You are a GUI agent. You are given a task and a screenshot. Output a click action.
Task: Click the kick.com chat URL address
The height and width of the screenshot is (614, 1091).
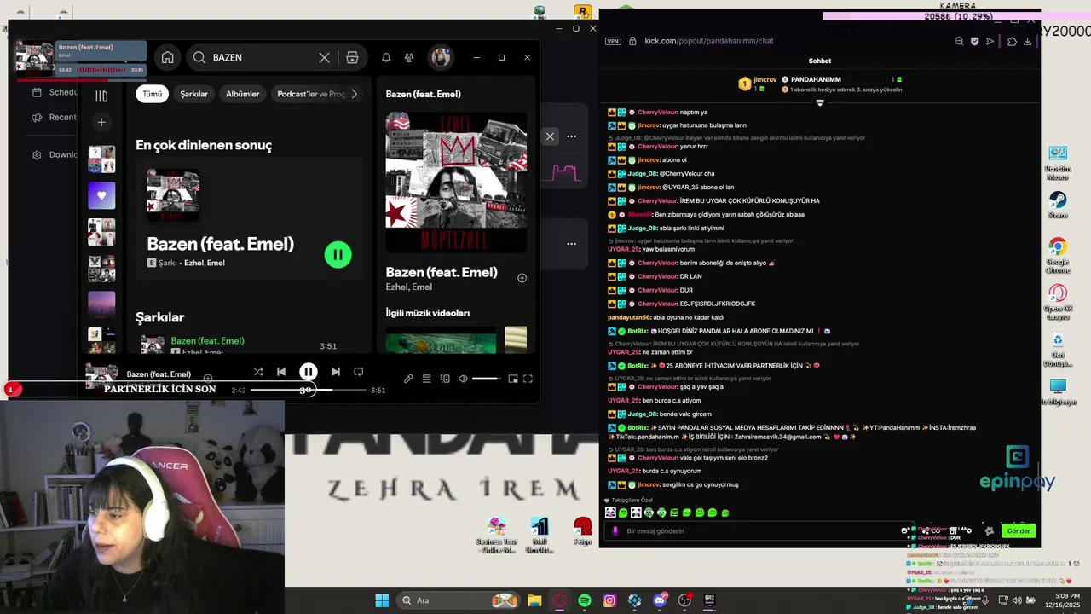(709, 41)
